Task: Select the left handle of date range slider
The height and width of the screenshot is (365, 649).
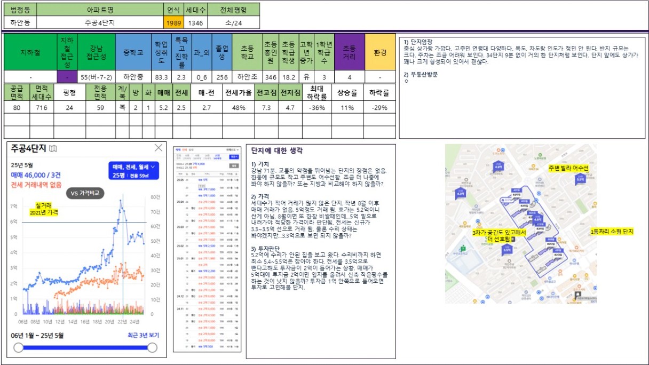Action: tap(19, 348)
